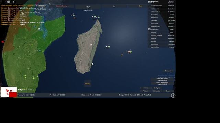Click the Abandon Country button

pyautogui.click(x=62, y=6)
